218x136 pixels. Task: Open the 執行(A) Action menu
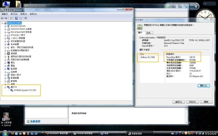click(x=14, y=14)
